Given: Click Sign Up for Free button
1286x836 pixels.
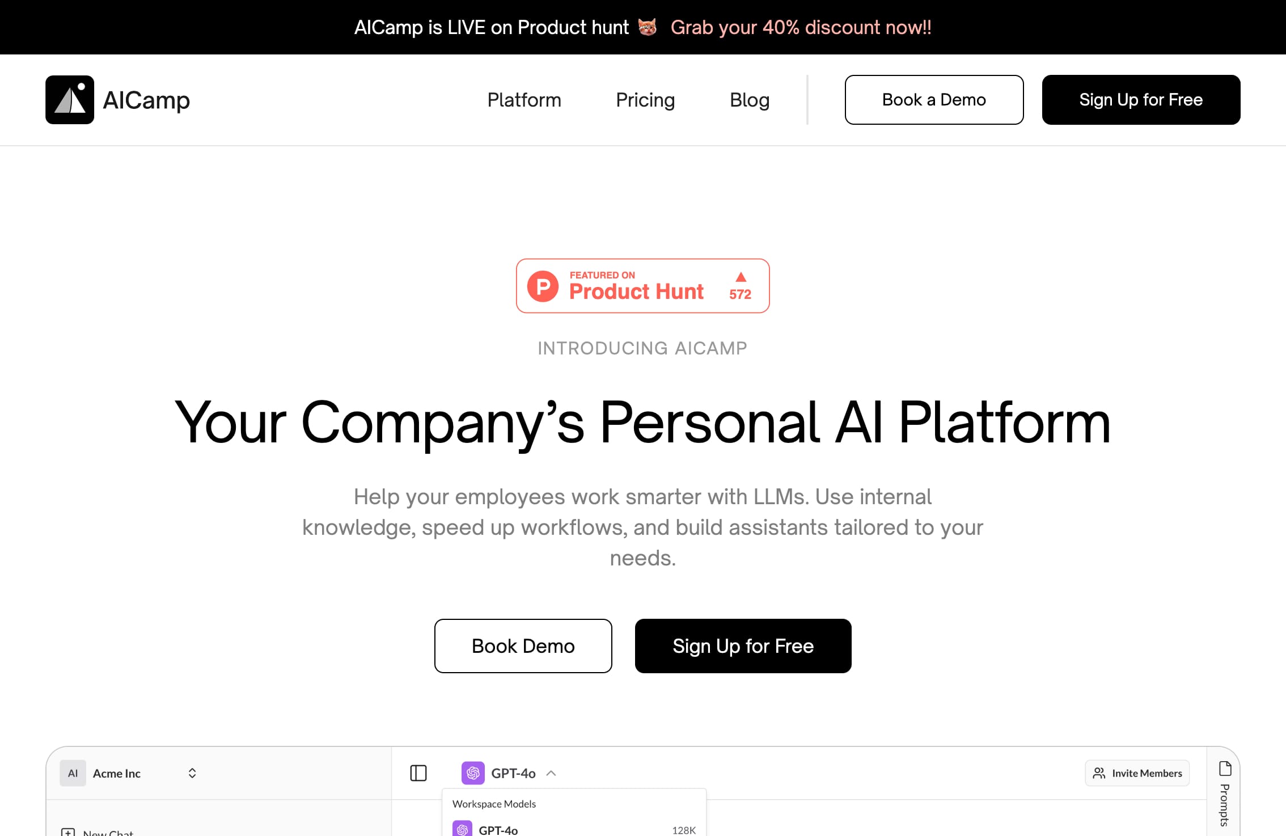Looking at the screenshot, I should [1141, 99].
